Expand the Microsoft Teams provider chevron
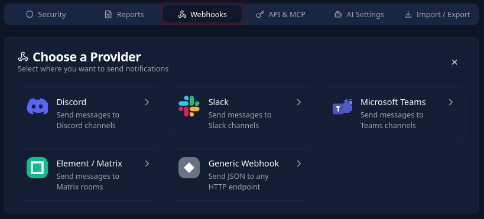The height and width of the screenshot is (219, 484). [451, 102]
